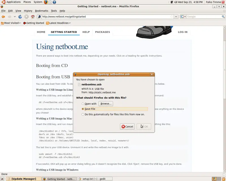Open the History menu
226x181 pixels.
coord(28,11)
